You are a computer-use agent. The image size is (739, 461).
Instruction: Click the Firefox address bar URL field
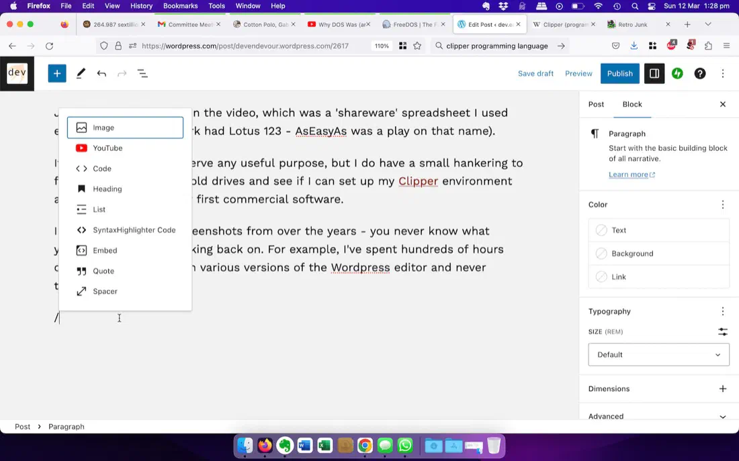click(x=245, y=46)
